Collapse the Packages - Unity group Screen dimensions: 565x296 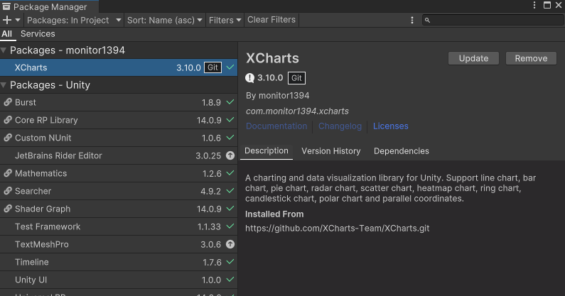tap(4, 85)
